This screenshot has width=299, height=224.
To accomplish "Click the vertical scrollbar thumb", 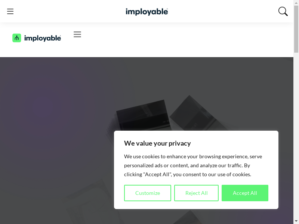I will coord(296,30).
